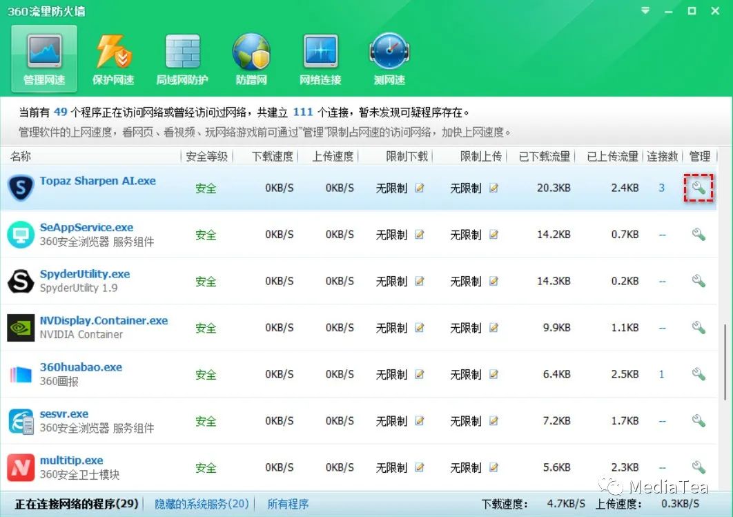Edit download limit for Topaz Sharpen AI.exe
The height and width of the screenshot is (517, 733).
tap(420, 188)
